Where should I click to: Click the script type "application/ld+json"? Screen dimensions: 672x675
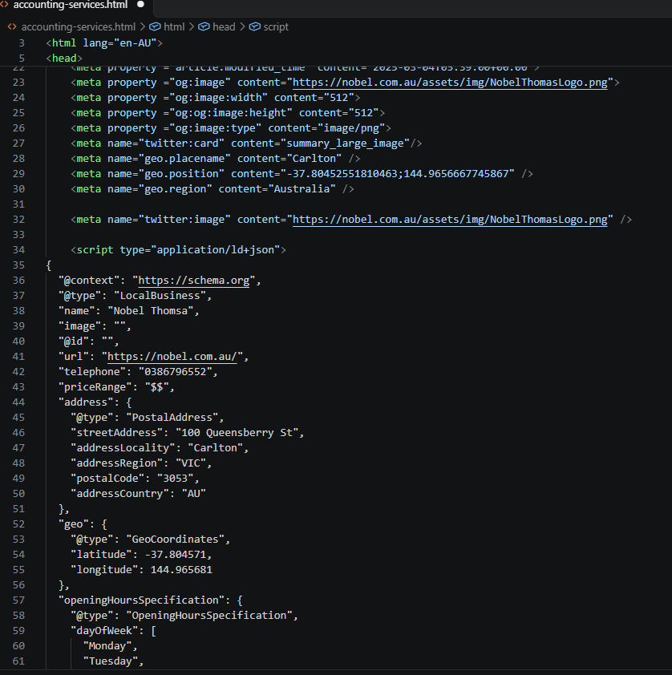(x=215, y=250)
